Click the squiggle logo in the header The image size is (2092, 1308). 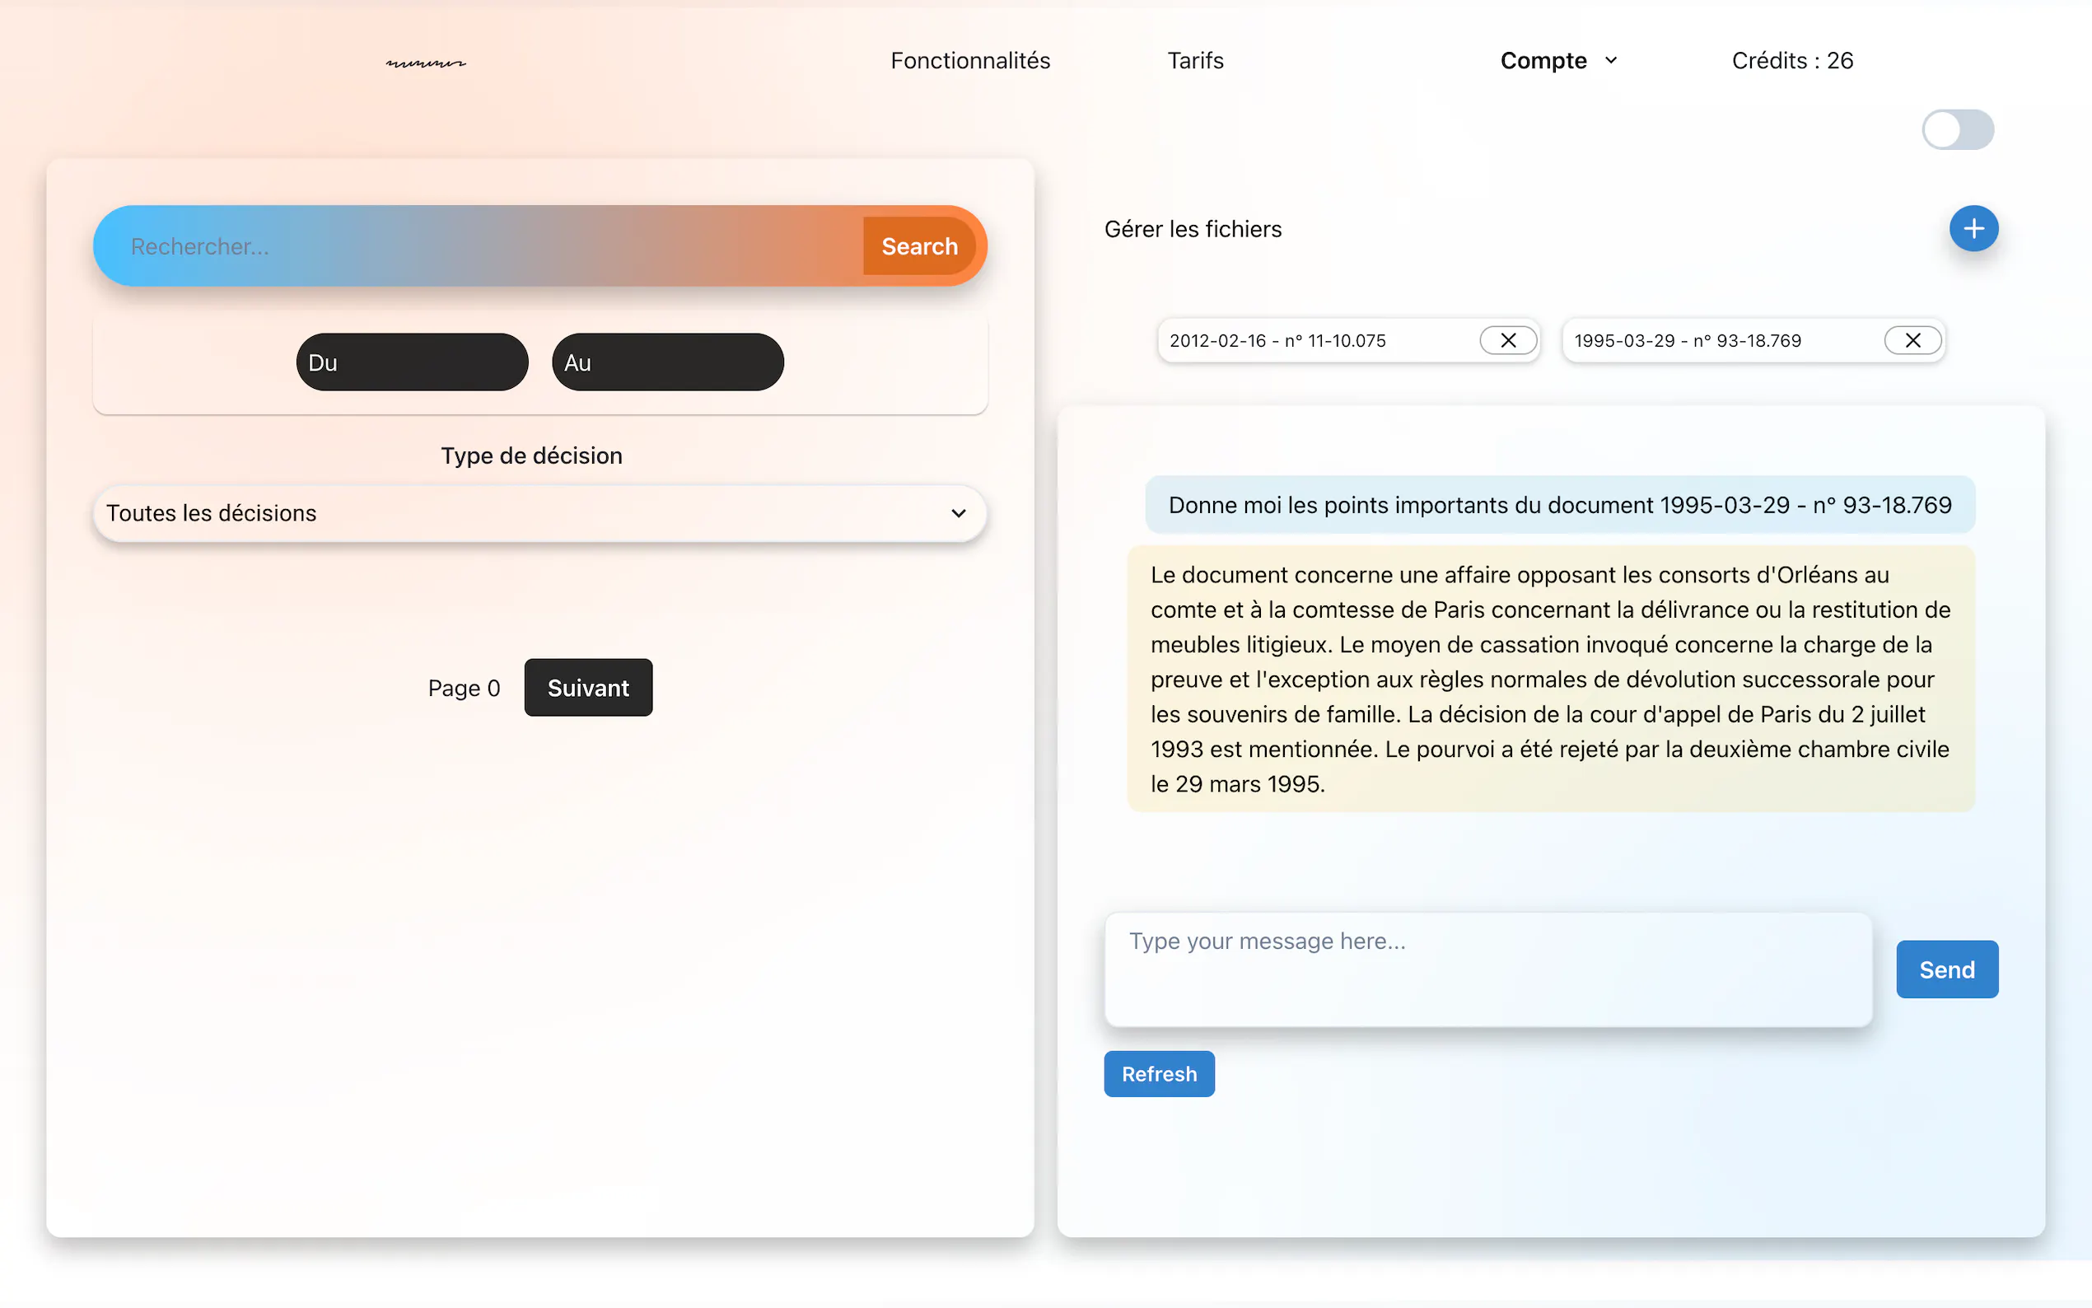click(426, 63)
